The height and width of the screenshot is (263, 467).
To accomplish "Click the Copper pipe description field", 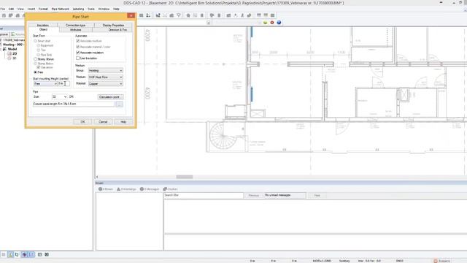I will (x=74, y=104).
